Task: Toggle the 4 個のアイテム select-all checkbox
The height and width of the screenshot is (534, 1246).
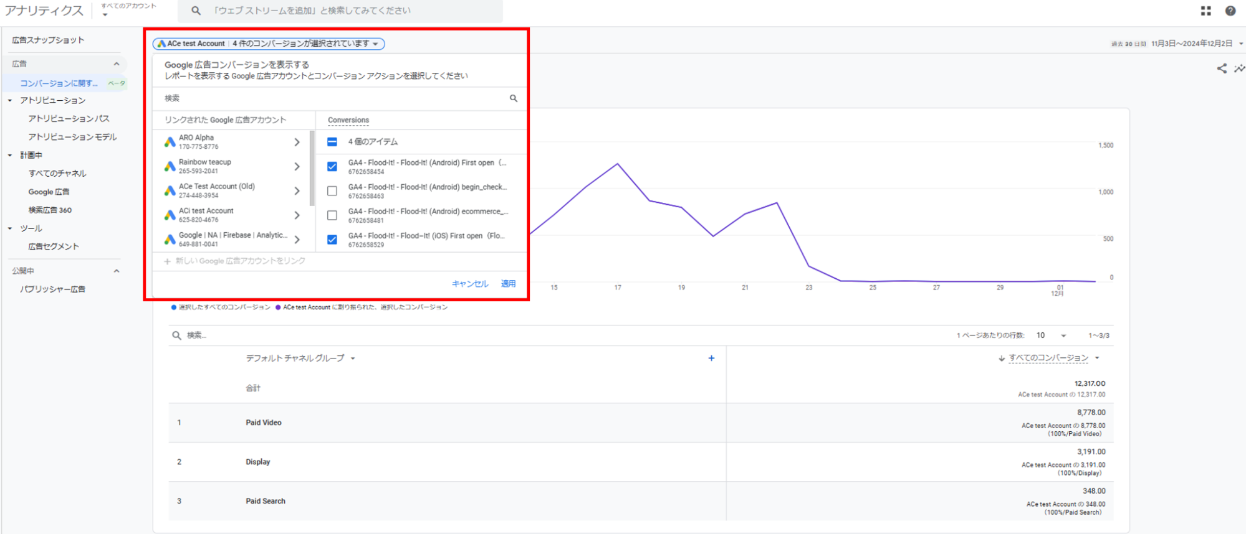Action: pyautogui.click(x=332, y=142)
